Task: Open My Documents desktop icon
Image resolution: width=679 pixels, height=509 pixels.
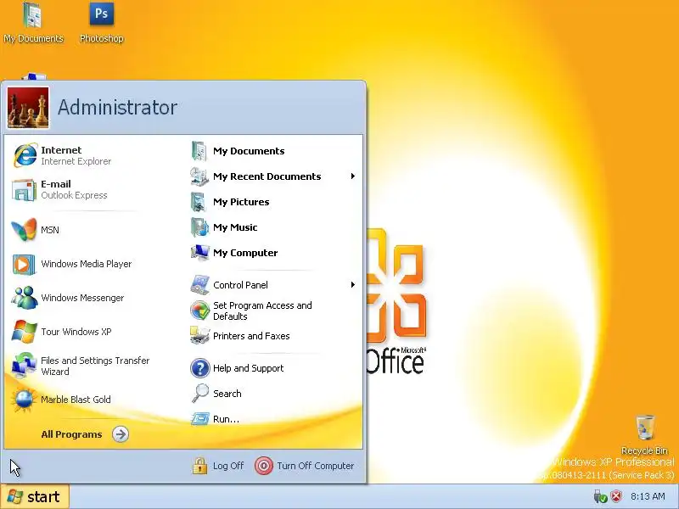Action: (33, 23)
